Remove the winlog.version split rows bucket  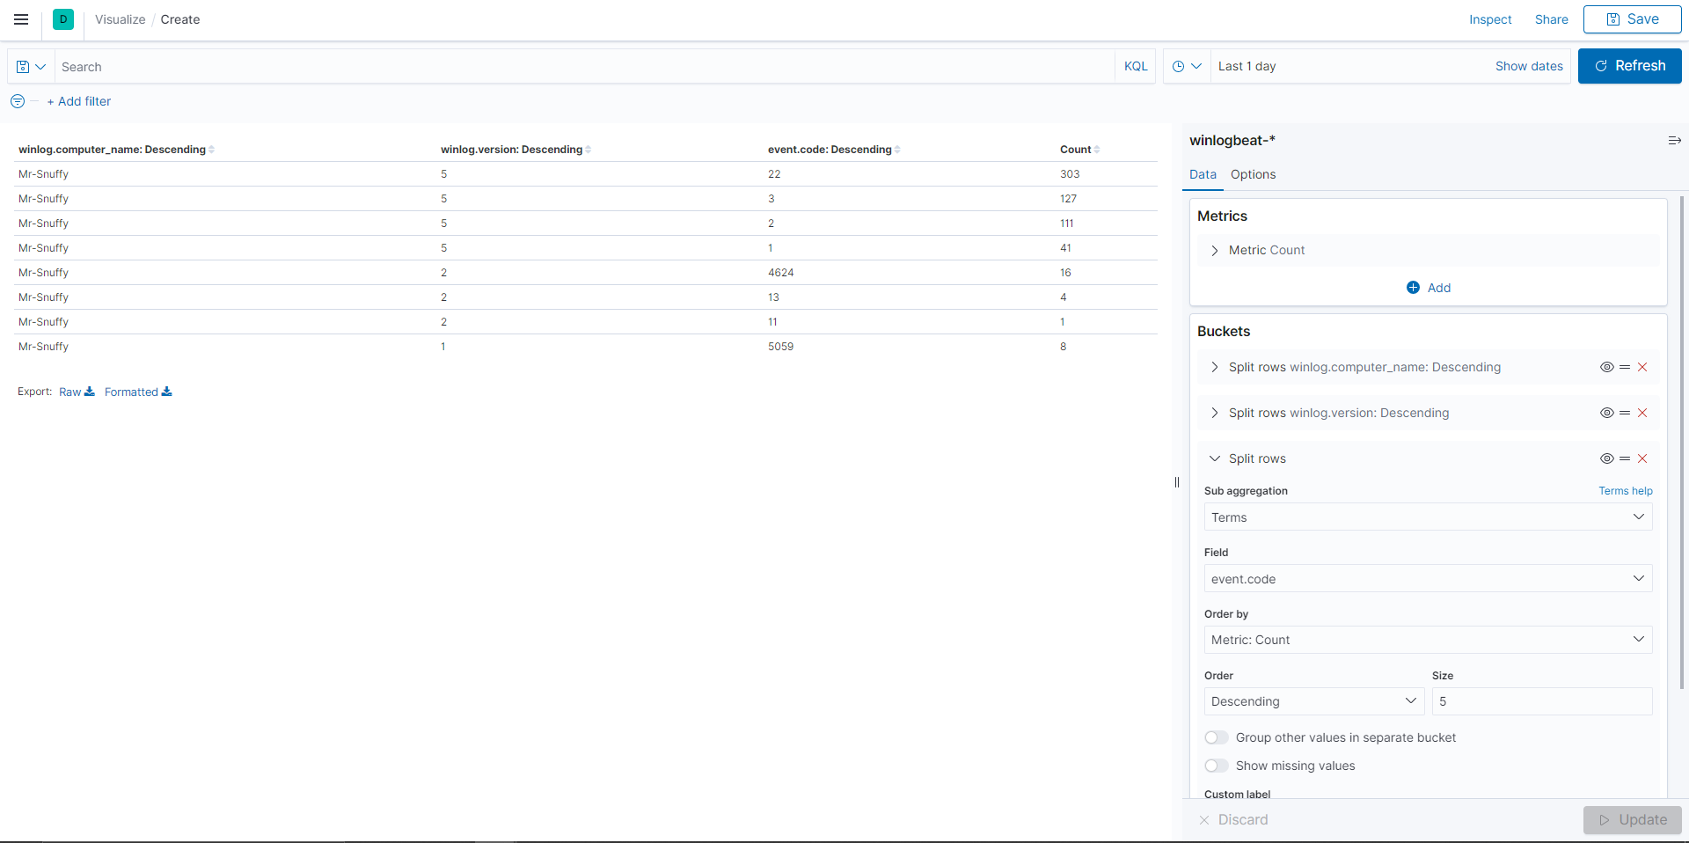[x=1642, y=413]
